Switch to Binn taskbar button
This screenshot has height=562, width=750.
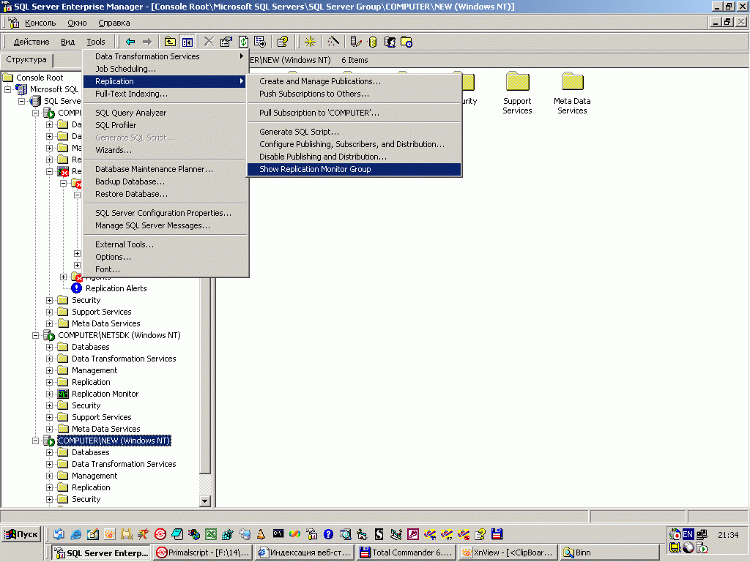(609, 552)
